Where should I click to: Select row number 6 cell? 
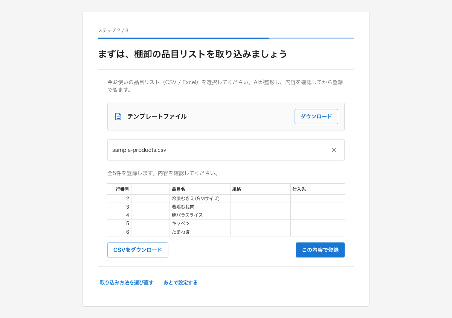[119, 232]
